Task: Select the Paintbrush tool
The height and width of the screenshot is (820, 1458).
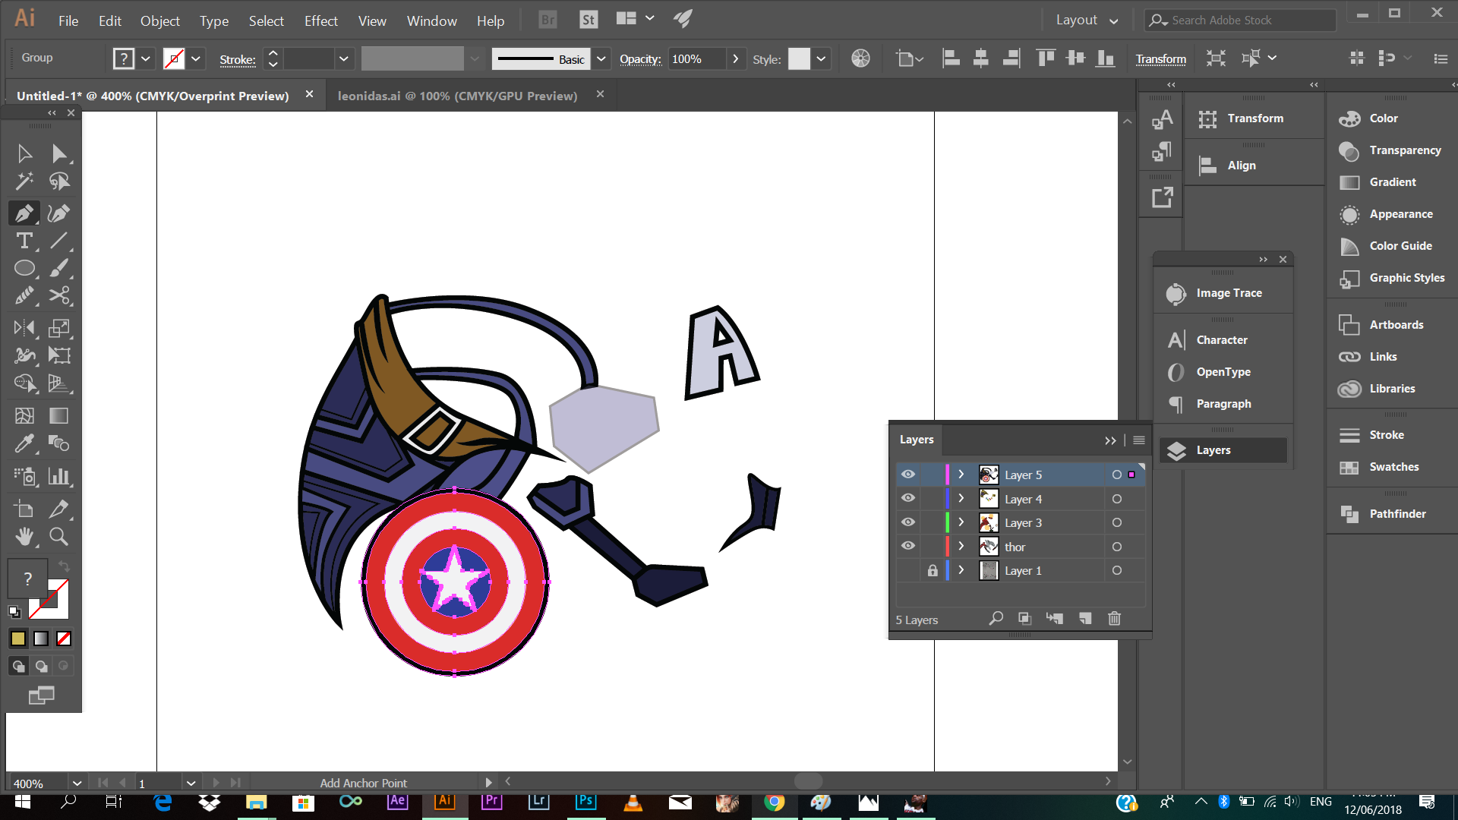Action: (x=59, y=268)
